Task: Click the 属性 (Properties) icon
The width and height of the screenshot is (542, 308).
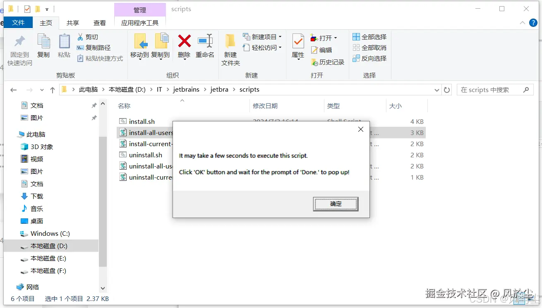Action: pyautogui.click(x=298, y=41)
